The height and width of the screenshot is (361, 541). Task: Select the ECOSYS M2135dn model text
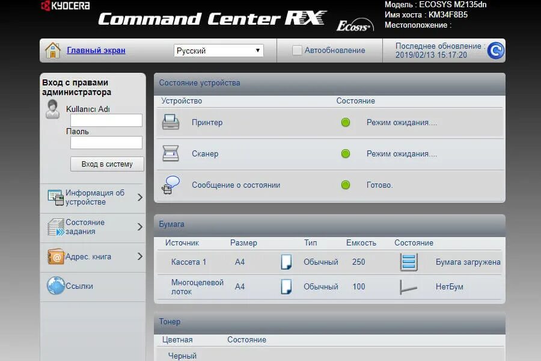click(x=453, y=5)
